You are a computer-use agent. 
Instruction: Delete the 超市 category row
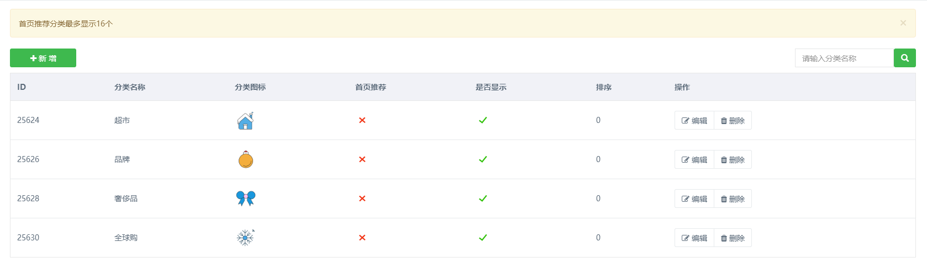[x=733, y=120]
